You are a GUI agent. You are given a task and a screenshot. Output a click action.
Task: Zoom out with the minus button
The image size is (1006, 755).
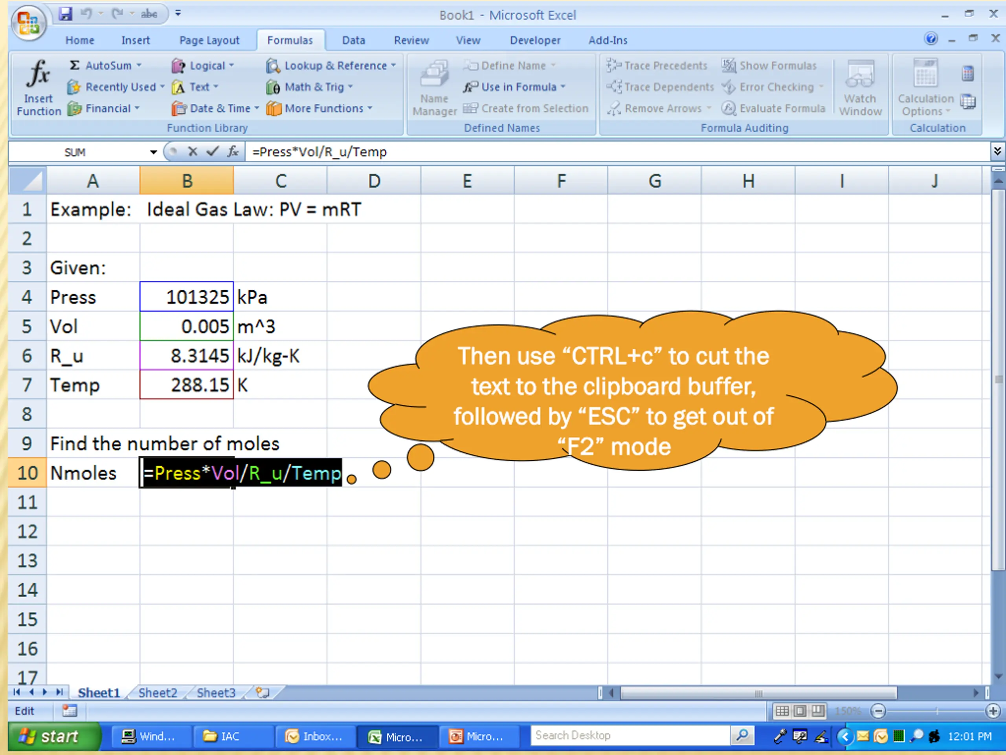[878, 711]
